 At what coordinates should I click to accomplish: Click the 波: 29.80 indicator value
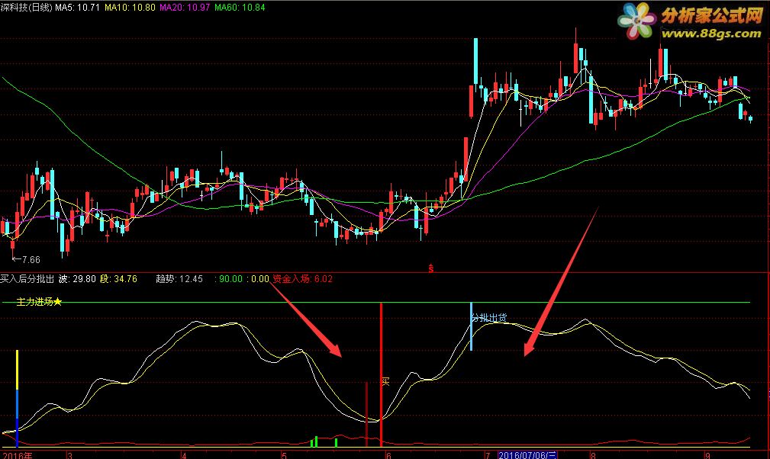pos(77,279)
